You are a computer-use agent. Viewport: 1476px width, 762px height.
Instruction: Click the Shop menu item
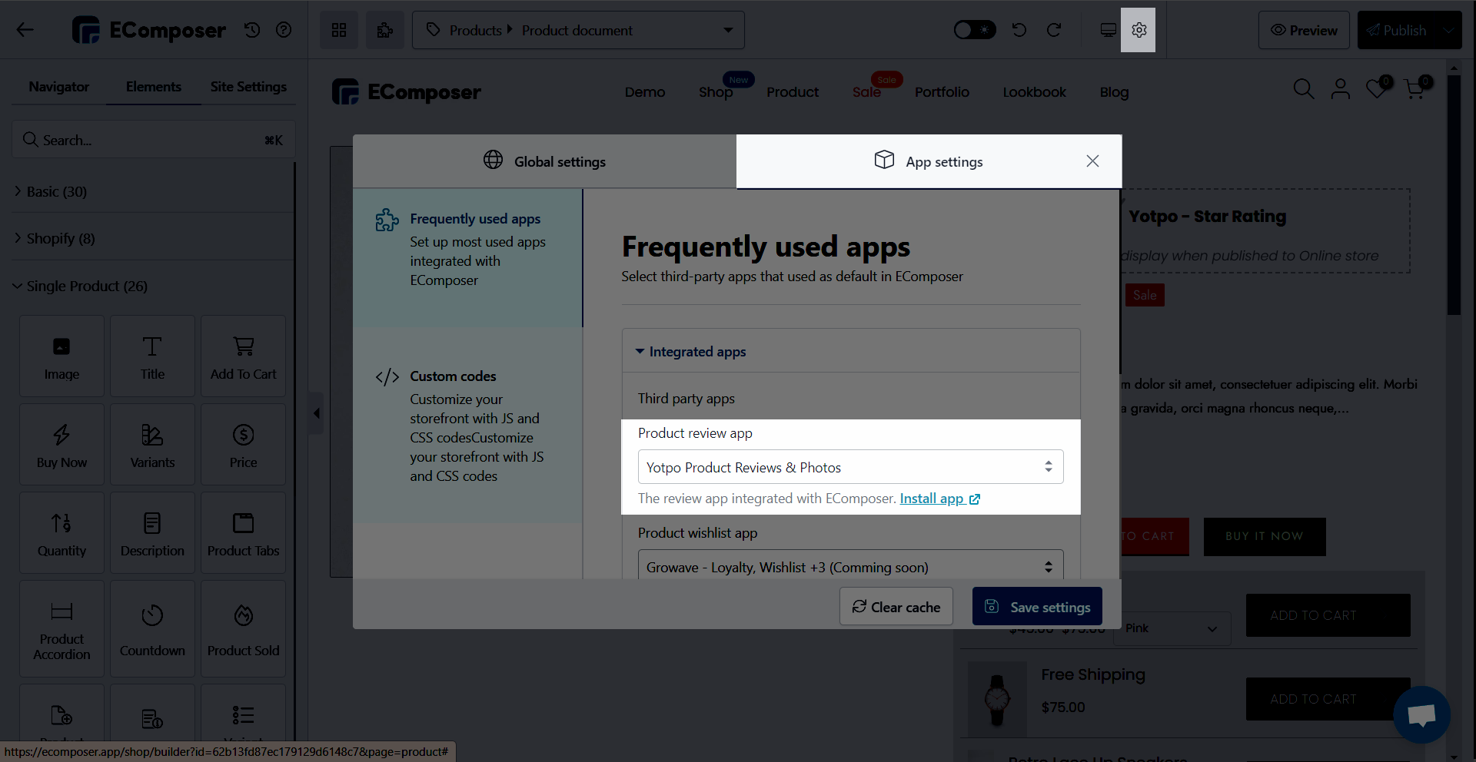point(716,92)
